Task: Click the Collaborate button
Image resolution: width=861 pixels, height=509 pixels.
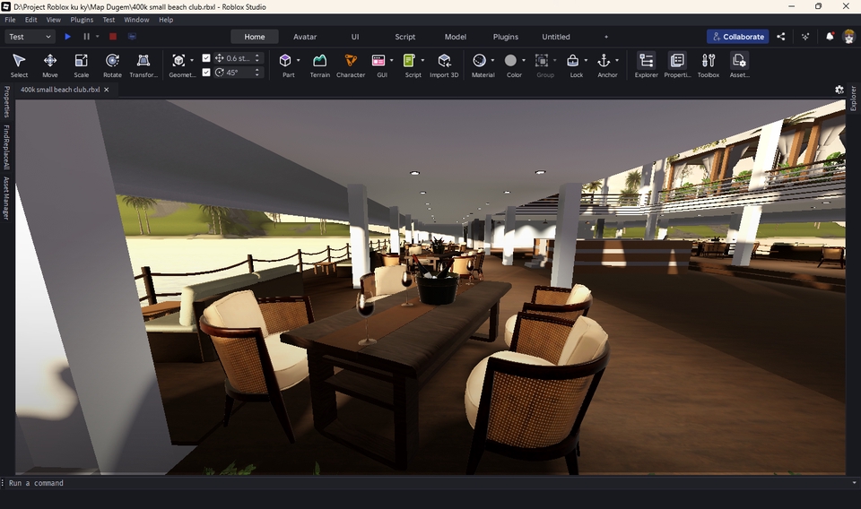Action: click(737, 37)
